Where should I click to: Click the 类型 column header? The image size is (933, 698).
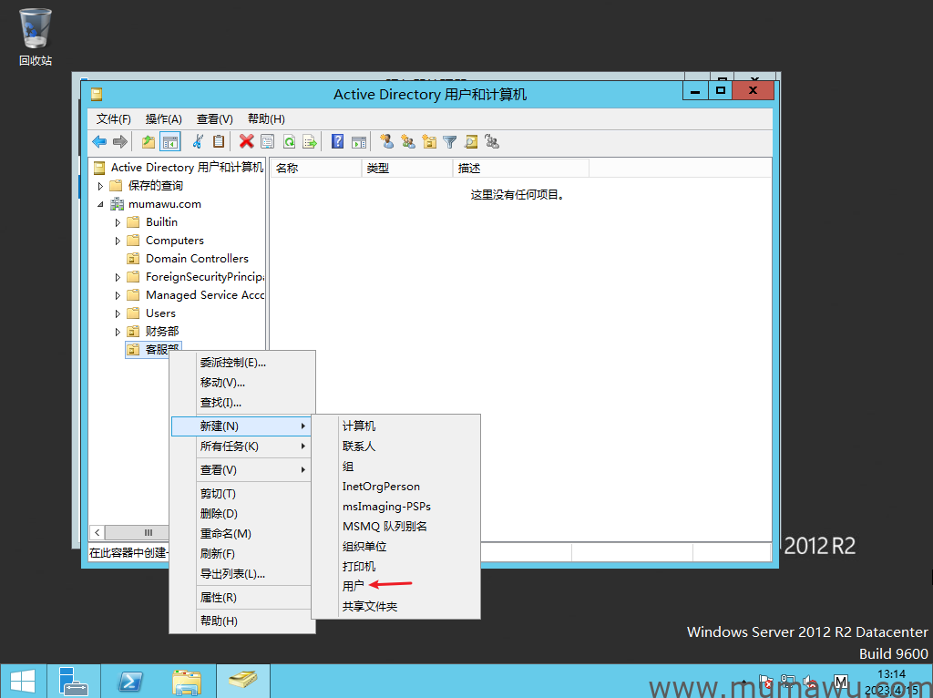[x=407, y=169]
